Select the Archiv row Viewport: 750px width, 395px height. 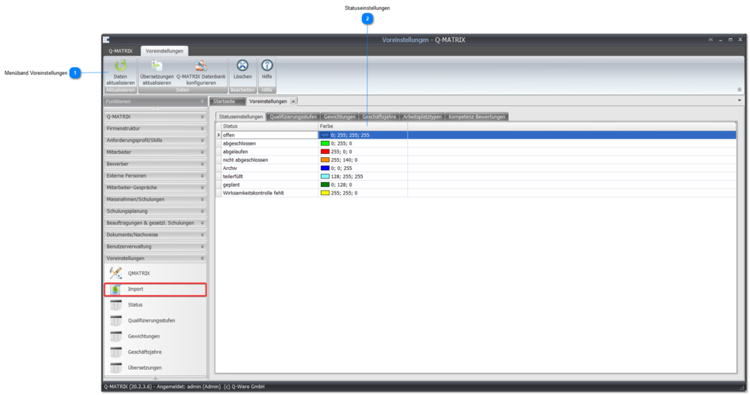pyautogui.click(x=477, y=168)
